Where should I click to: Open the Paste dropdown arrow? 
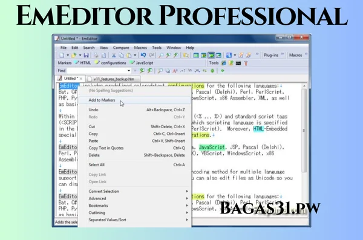tap(135, 55)
